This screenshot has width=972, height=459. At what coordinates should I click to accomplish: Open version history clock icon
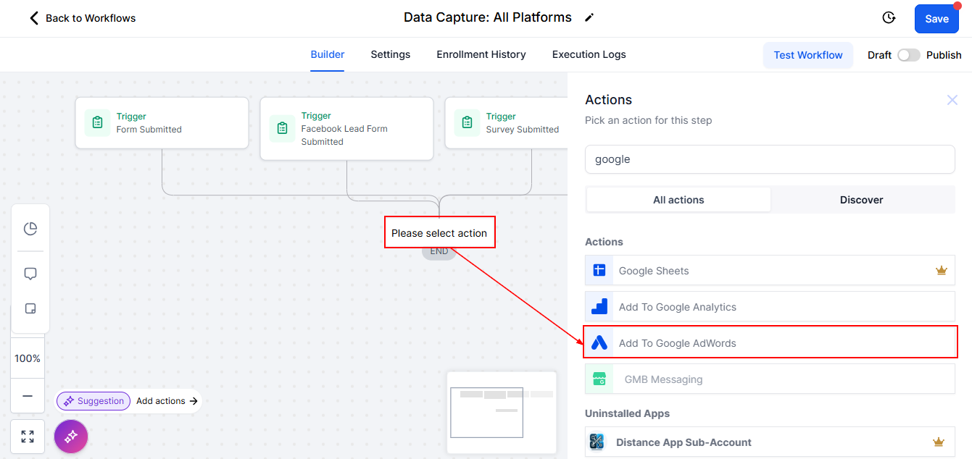point(889,18)
